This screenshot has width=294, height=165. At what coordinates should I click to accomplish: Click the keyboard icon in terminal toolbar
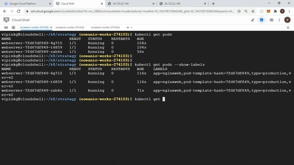tap(6, 27)
